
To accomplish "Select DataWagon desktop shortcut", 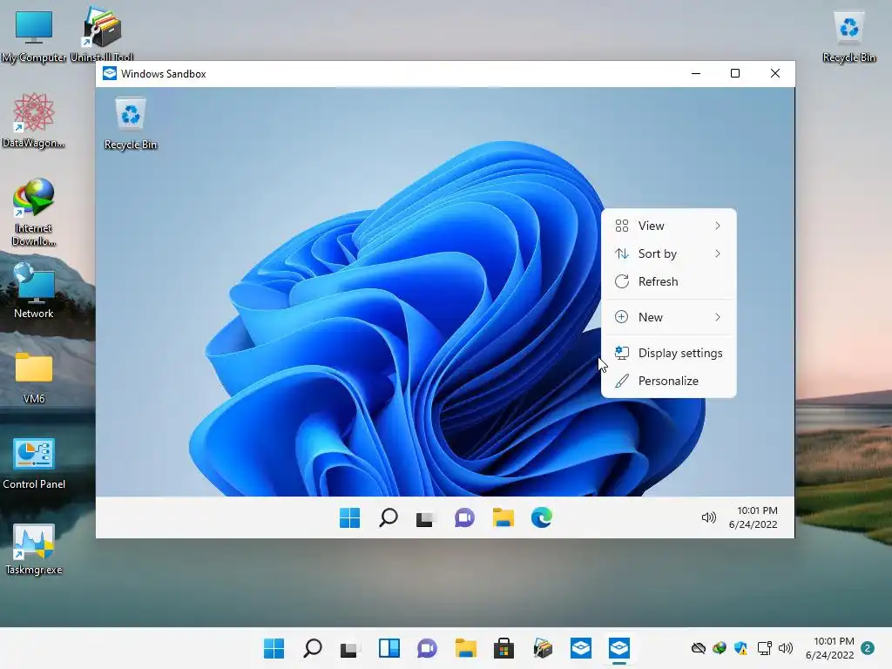I will coord(33,120).
